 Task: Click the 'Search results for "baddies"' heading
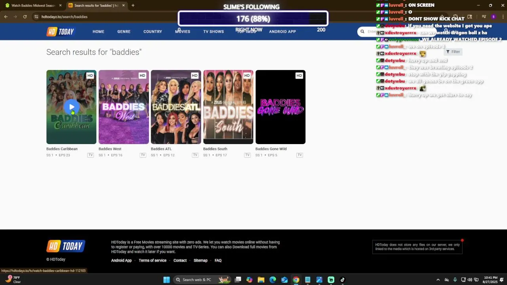(x=94, y=52)
